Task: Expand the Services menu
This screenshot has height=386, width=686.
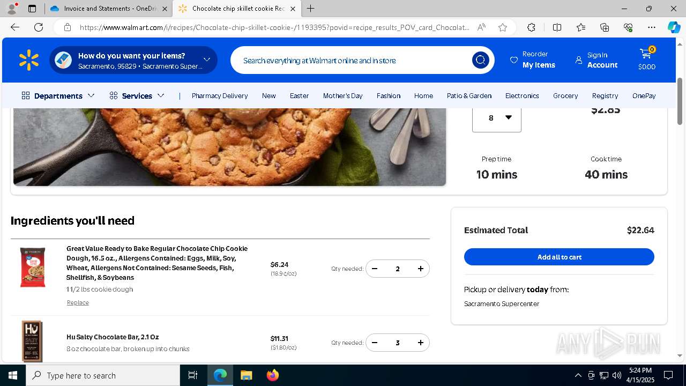Action: 137,95
